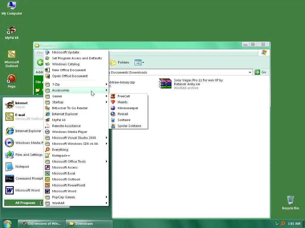Image resolution: width=305 pixels, height=228 pixels.
Task: Open the Views dropdown in Explorer toolbar
Action: coord(139,62)
